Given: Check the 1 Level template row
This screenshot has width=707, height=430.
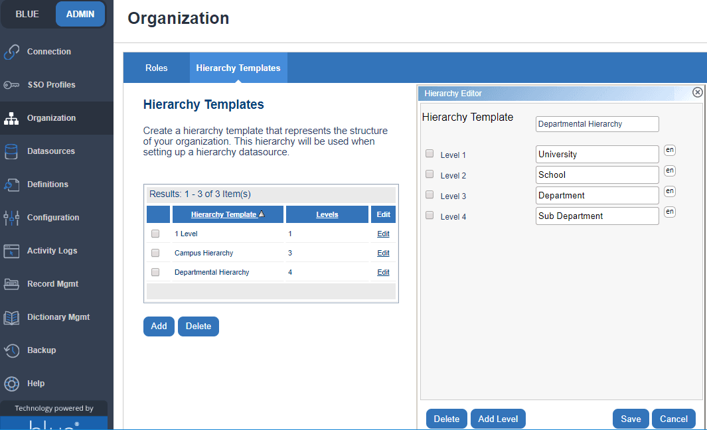Looking at the screenshot, I should click(155, 234).
